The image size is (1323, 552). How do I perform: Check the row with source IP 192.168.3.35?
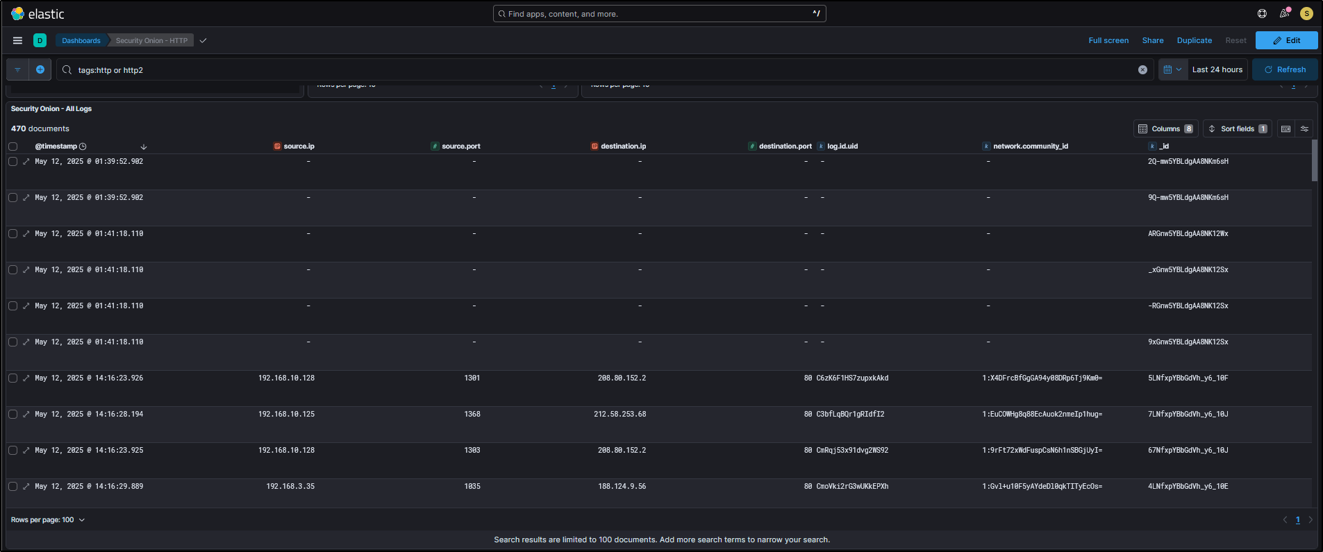13,487
